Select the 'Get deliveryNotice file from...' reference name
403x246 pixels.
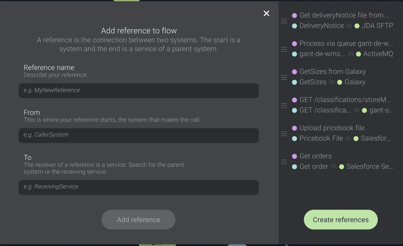point(344,15)
